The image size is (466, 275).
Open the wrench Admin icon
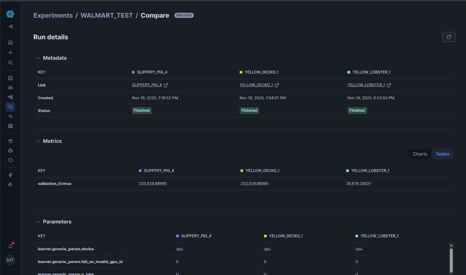pyautogui.click(x=10, y=184)
